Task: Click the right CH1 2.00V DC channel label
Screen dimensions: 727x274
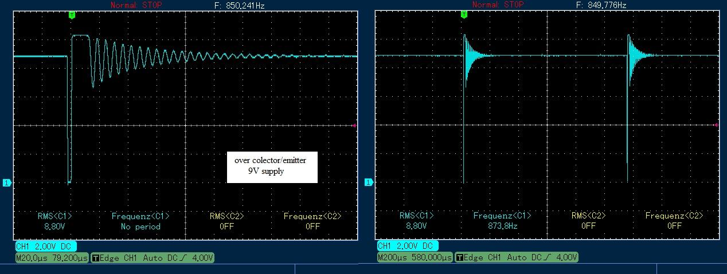Action: point(407,247)
